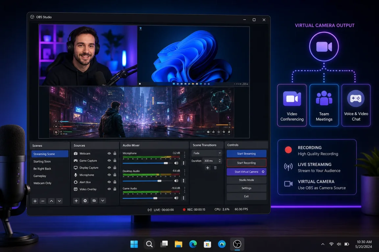Click the game capture preview
The width and height of the screenshot is (379, 252).
click(142, 112)
